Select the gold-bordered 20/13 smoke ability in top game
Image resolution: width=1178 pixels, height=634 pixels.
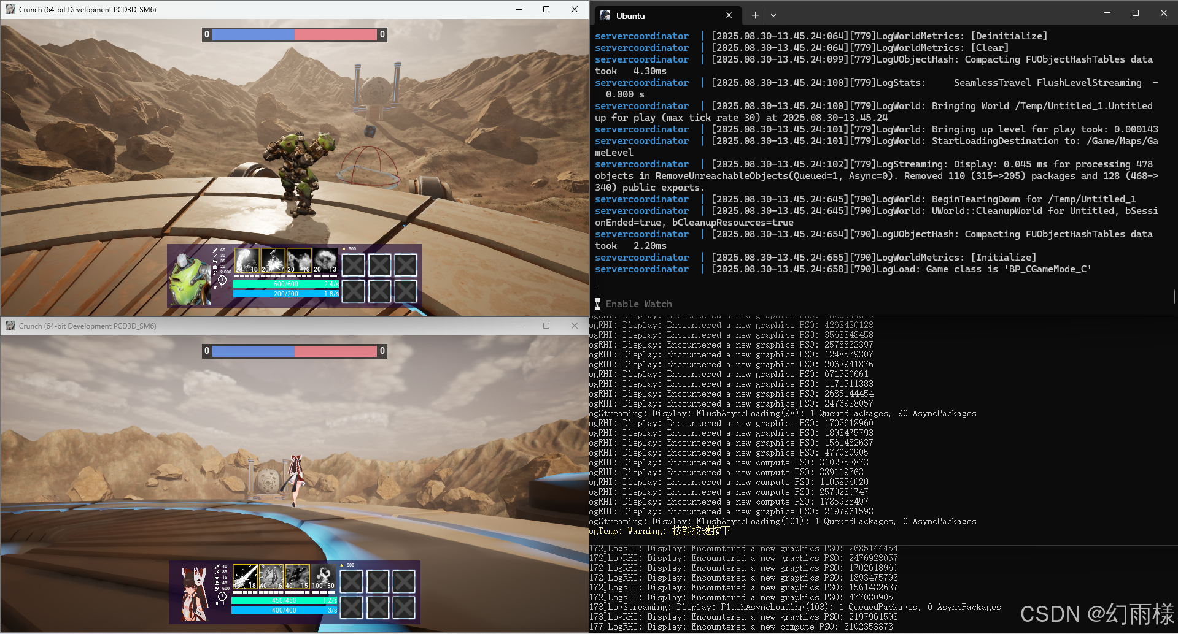[x=299, y=260]
